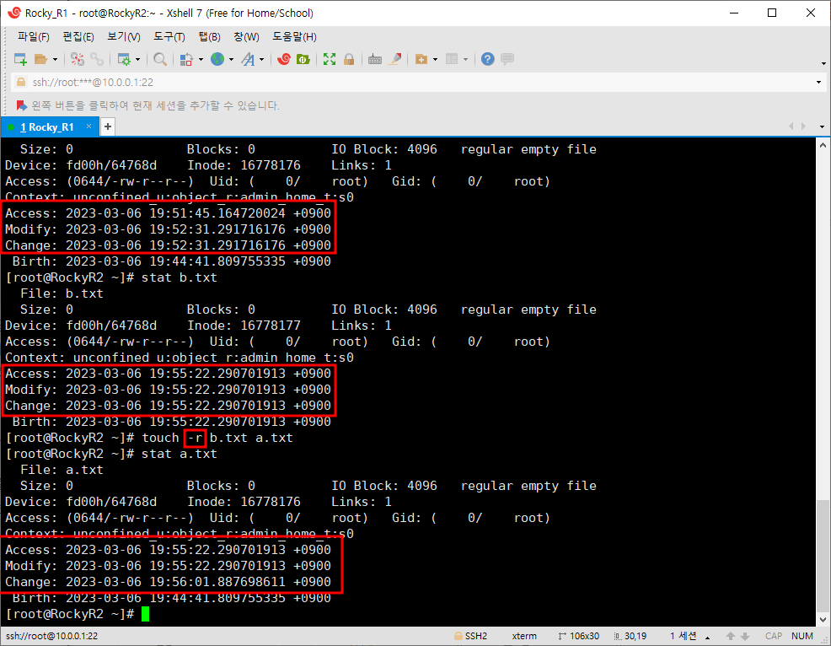831x646 pixels.
Task: Click the xterm terminal type status
Action: [524, 636]
